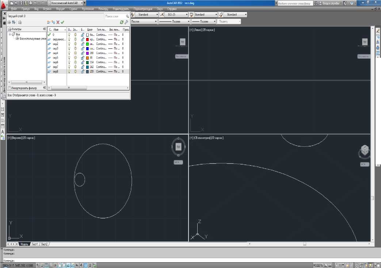Screen dimensions: 381x268
Task: Click the print icon in quick access toolbar
Action: tap(30, 3)
